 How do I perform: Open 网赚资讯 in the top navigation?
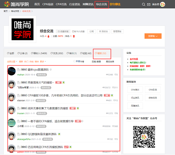pos(88,4)
